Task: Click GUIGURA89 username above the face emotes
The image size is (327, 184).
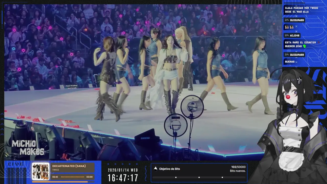Action: [297, 20]
